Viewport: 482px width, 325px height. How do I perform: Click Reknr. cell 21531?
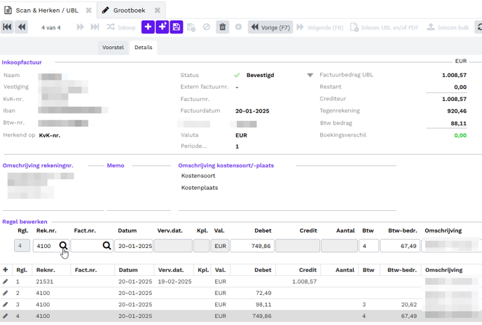point(45,282)
